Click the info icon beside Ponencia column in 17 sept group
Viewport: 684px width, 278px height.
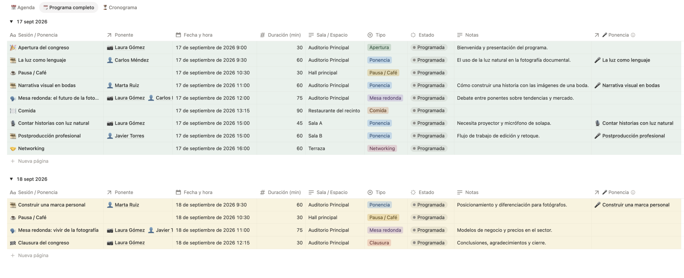coord(633,35)
